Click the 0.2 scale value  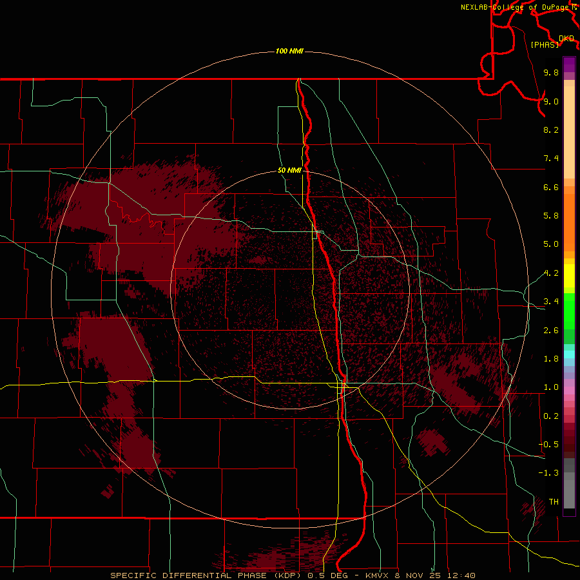point(551,416)
